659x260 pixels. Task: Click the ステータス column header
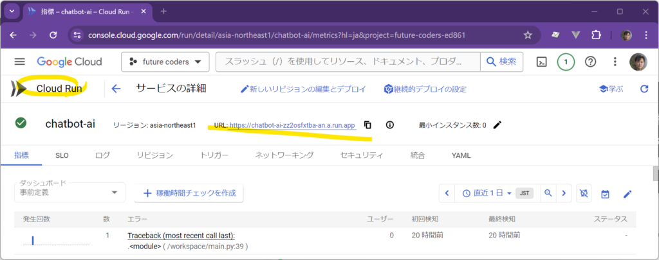click(610, 219)
